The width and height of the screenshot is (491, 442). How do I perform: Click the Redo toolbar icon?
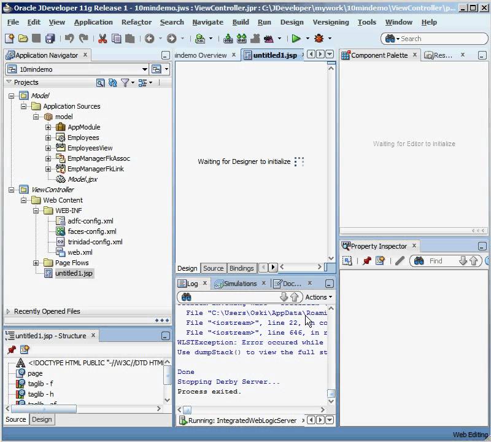tap(83, 39)
